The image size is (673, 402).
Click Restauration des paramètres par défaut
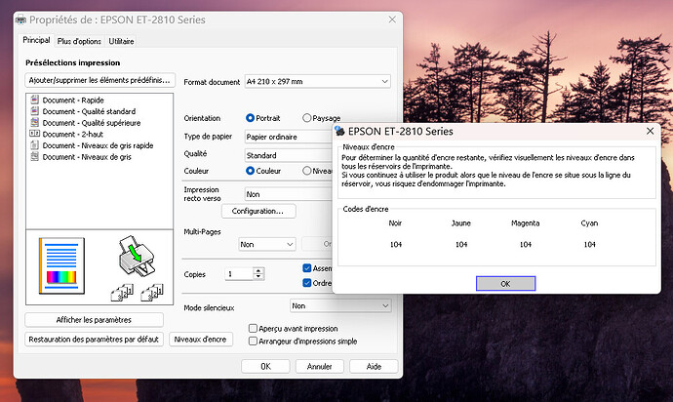[94, 339]
